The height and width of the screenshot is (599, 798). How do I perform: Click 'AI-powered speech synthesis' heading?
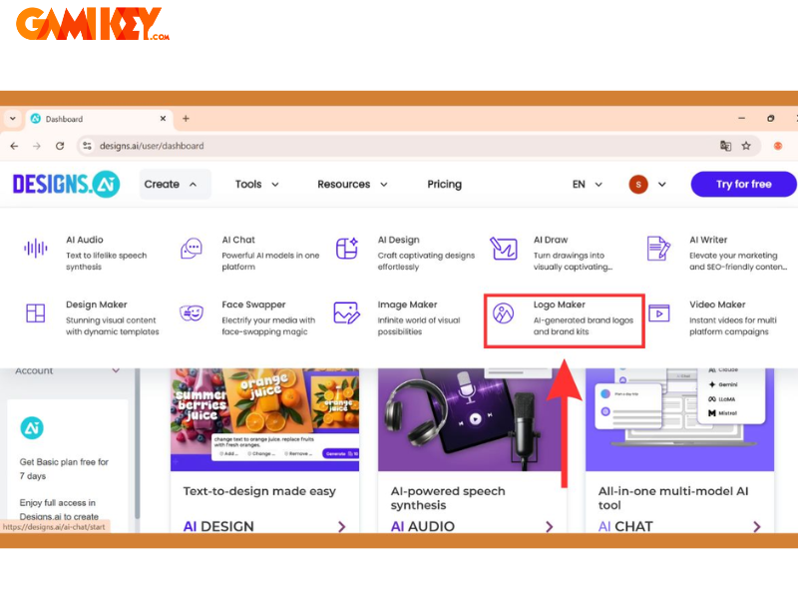pos(448,498)
